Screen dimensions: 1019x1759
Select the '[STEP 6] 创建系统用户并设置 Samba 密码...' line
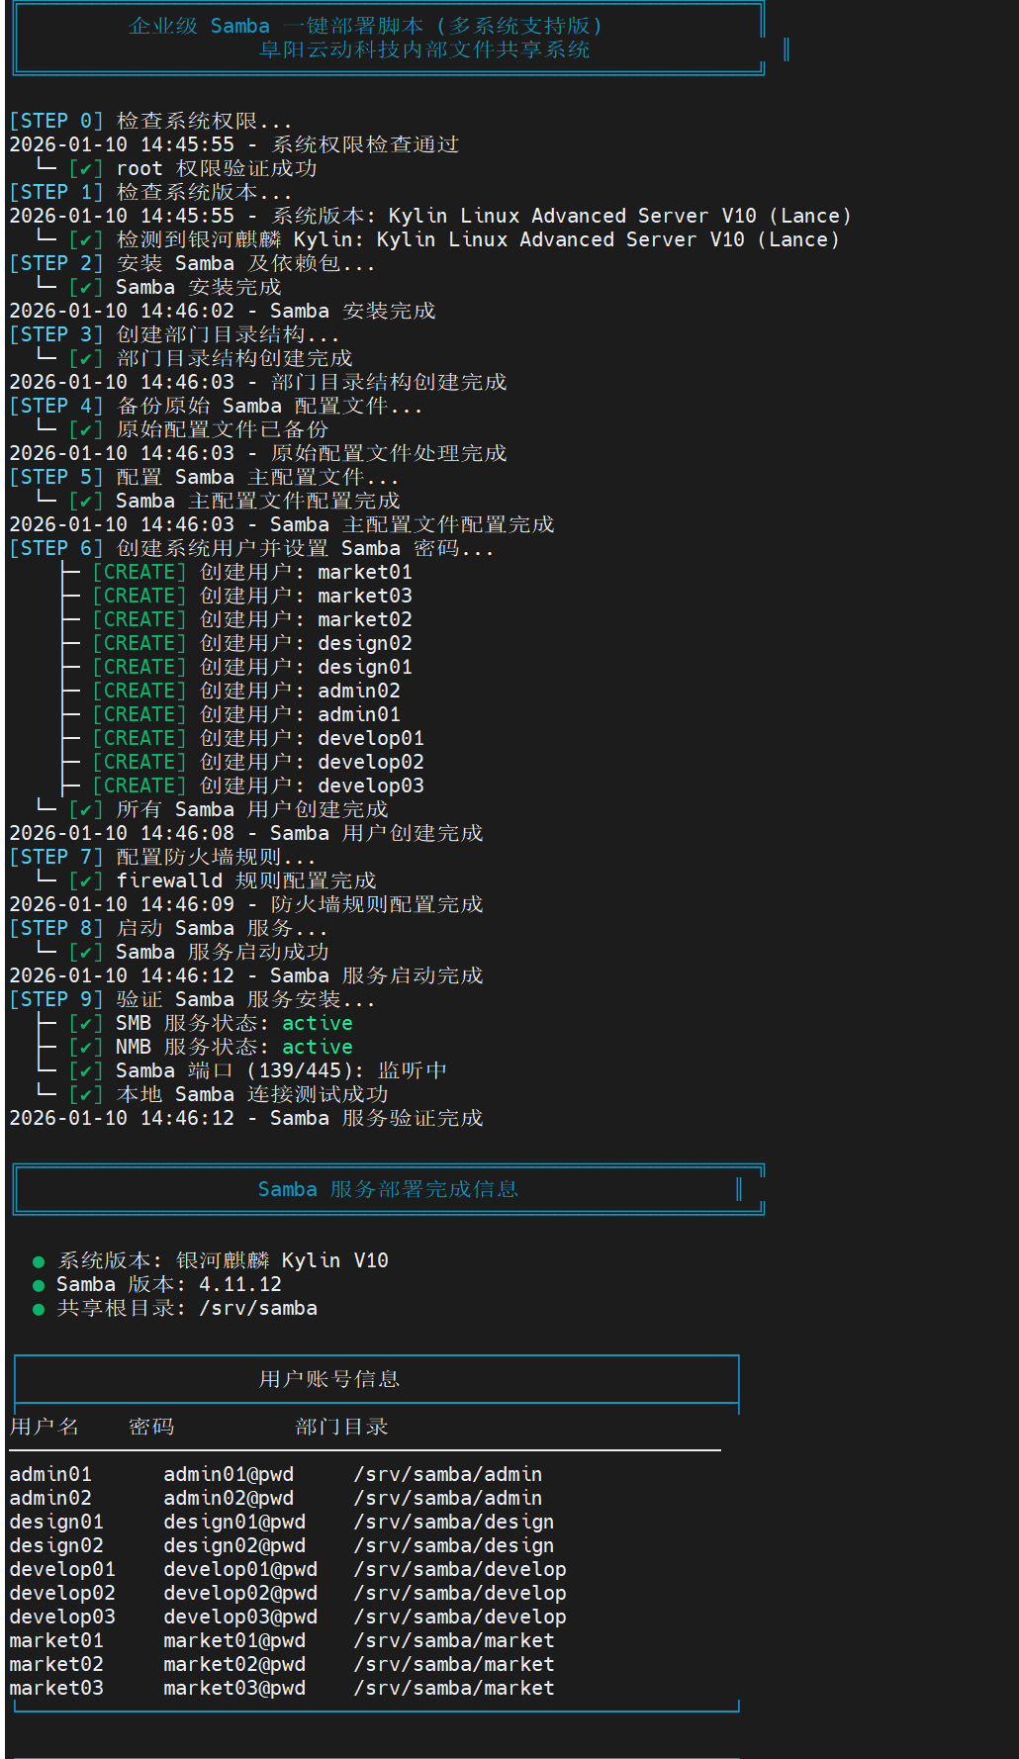[x=251, y=548]
